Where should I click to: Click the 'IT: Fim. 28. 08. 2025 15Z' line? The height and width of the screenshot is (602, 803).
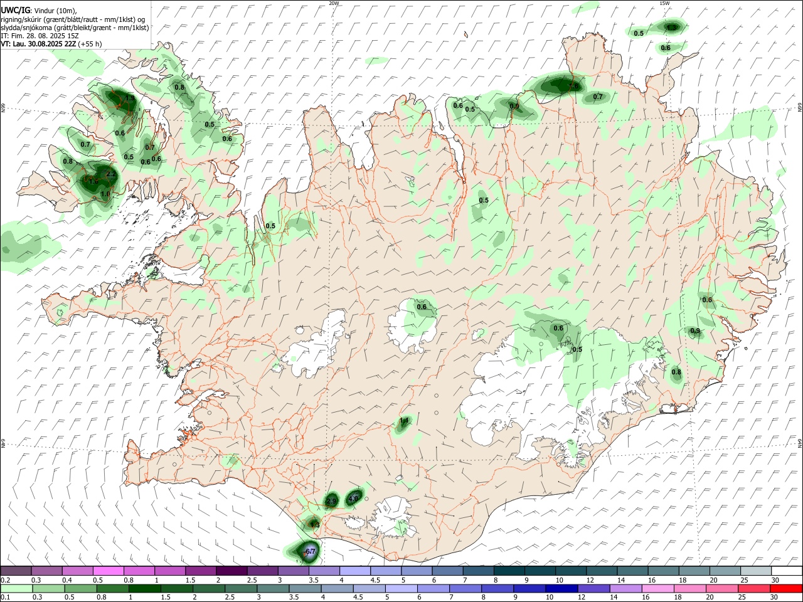[40, 36]
